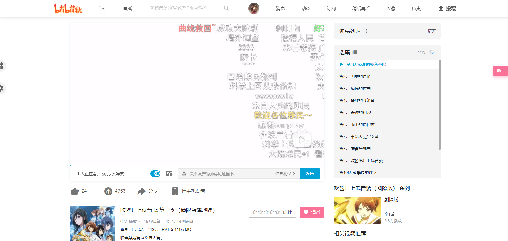Click the settings gear on left edge
This screenshot has width=508, height=241.
[x=2, y=88]
